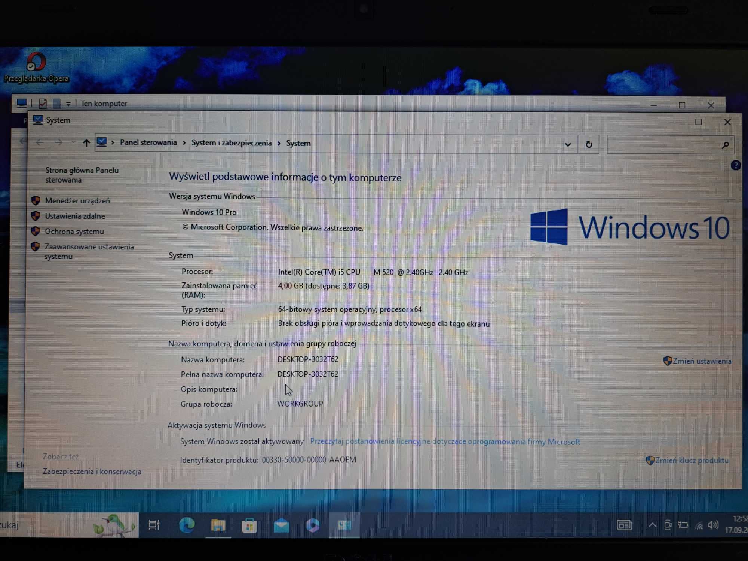The image size is (748, 561).
Task: Open News and interests tray icon
Action: 624,525
